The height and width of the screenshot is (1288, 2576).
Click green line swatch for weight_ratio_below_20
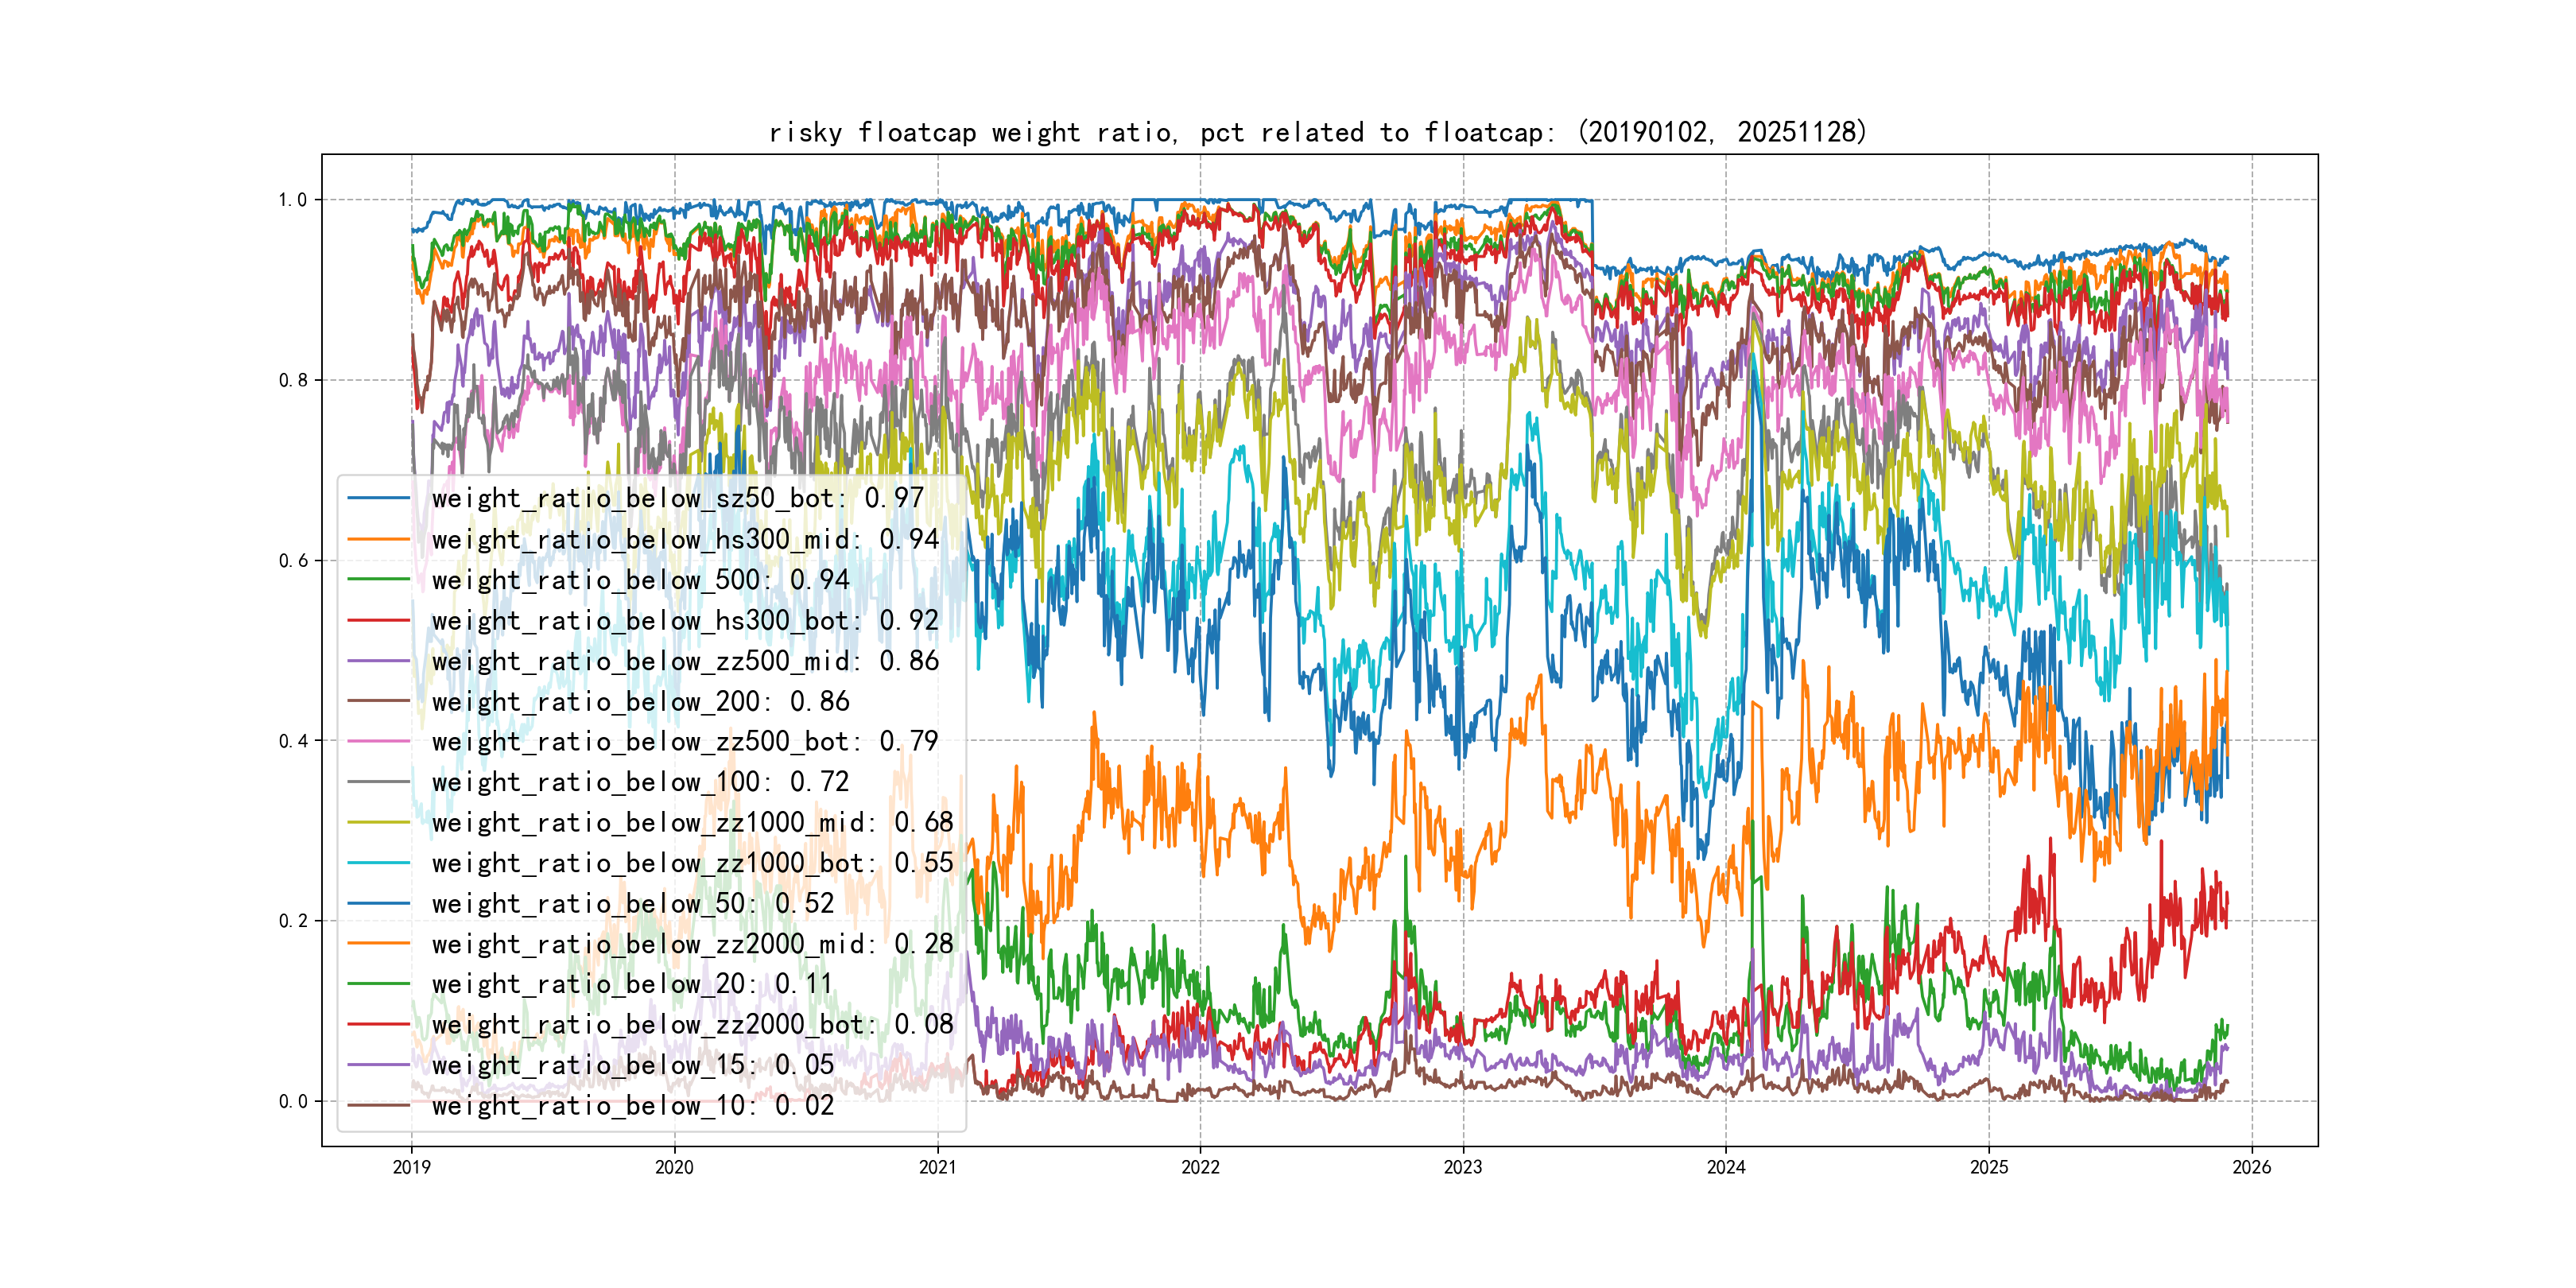click(379, 984)
